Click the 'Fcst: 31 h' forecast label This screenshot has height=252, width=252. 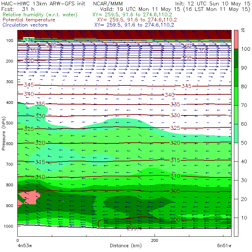click(18, 9)
